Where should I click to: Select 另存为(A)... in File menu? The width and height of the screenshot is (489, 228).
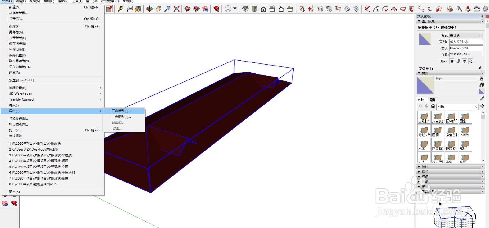pyautogui.click(x=52, y=32)
